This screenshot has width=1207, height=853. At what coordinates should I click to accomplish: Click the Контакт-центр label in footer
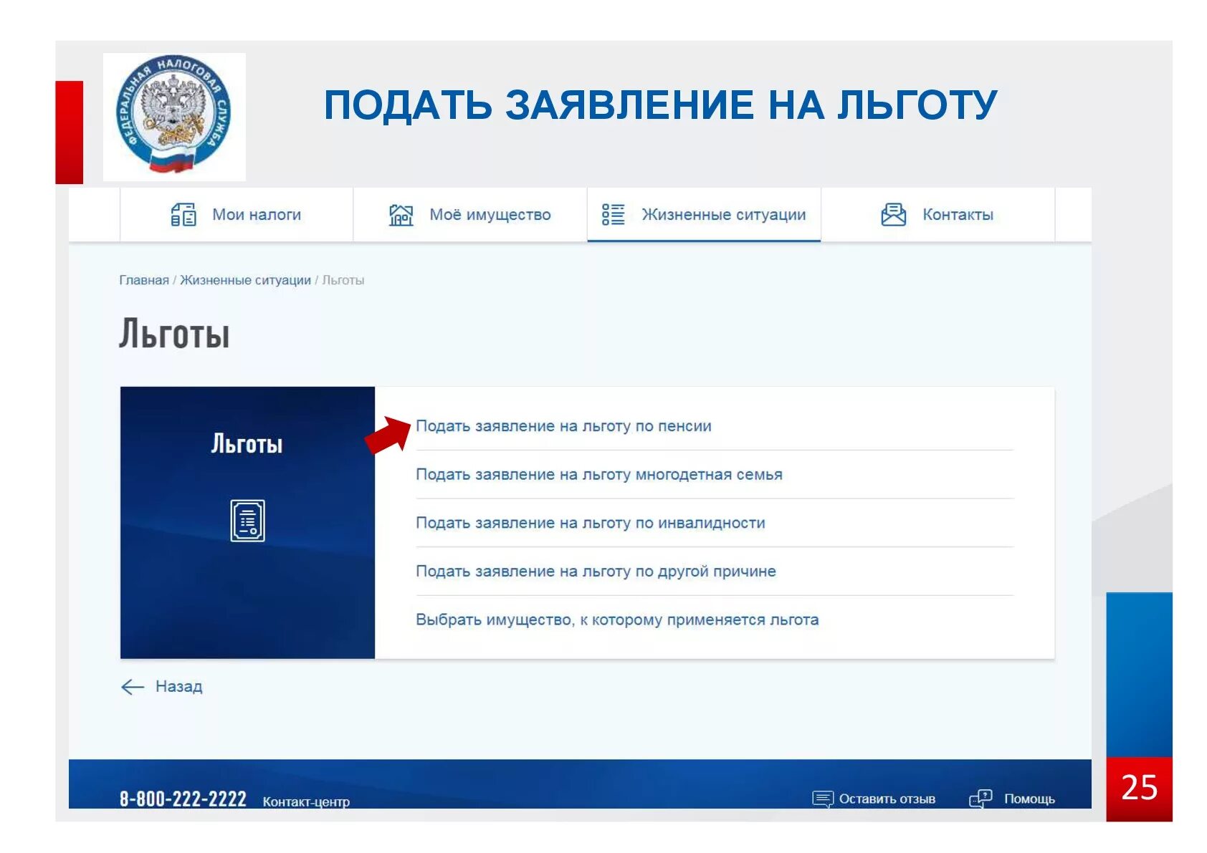click(306, 802)
